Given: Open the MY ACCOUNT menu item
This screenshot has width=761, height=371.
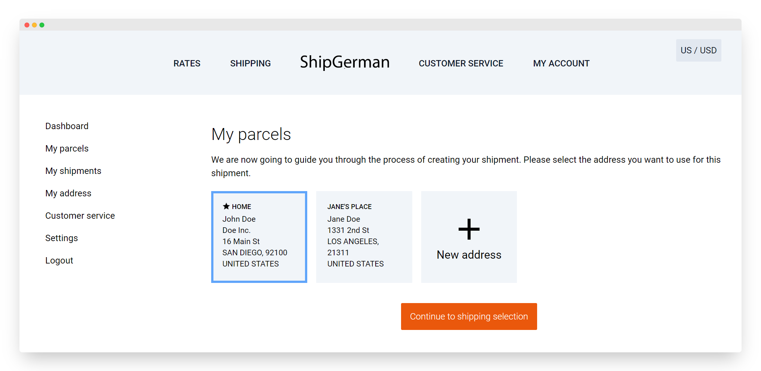Looking at the screenshot, I should 561,63.
